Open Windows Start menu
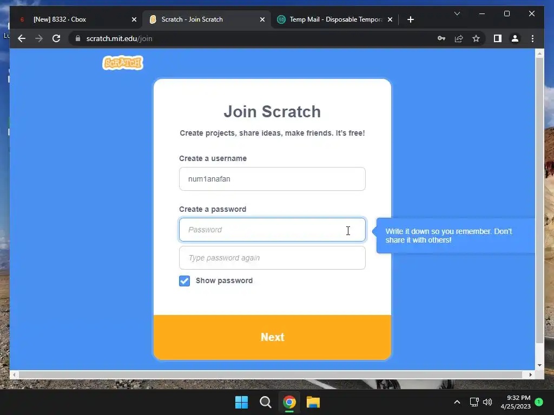Image resolution: width=554 pixels, height=415 pixels. [x=242, y=402]
